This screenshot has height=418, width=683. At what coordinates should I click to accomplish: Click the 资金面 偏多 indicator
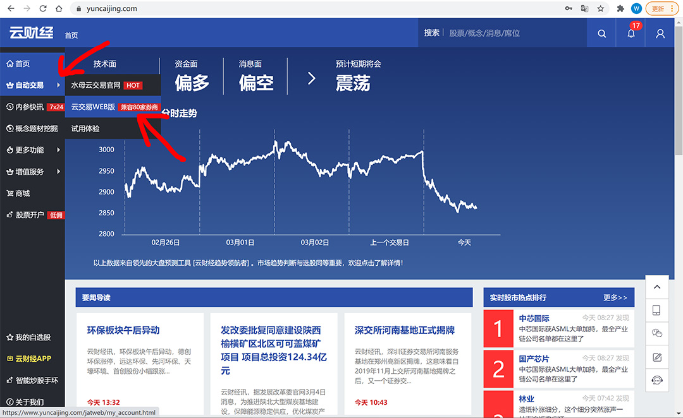(192, 76)
